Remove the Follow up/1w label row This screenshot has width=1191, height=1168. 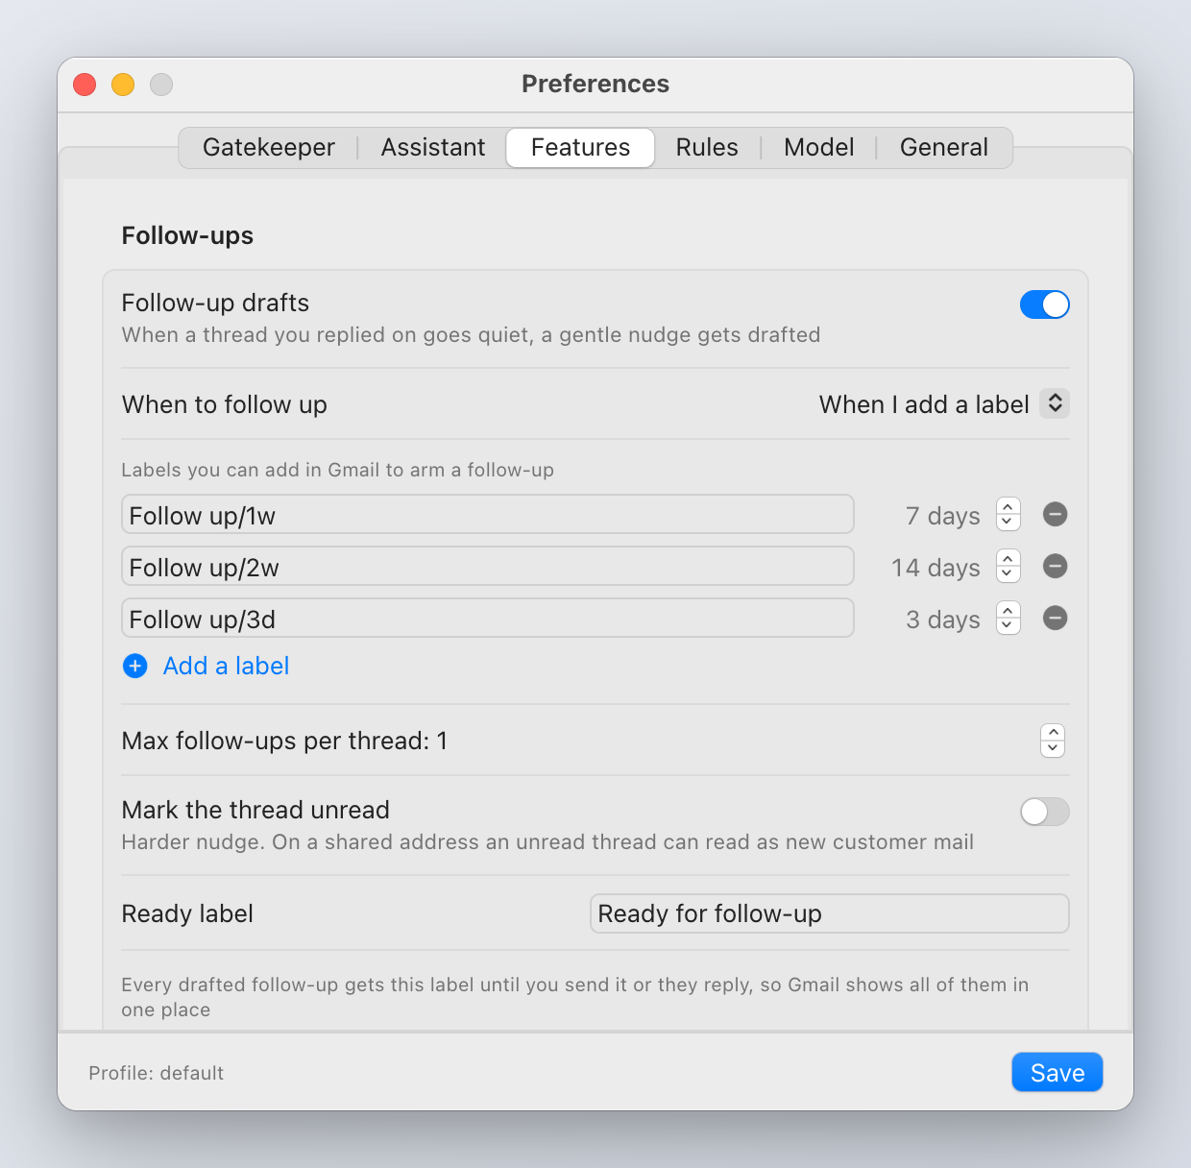pos(1055,515)
